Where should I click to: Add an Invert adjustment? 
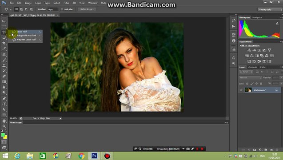tap(249, 62)
